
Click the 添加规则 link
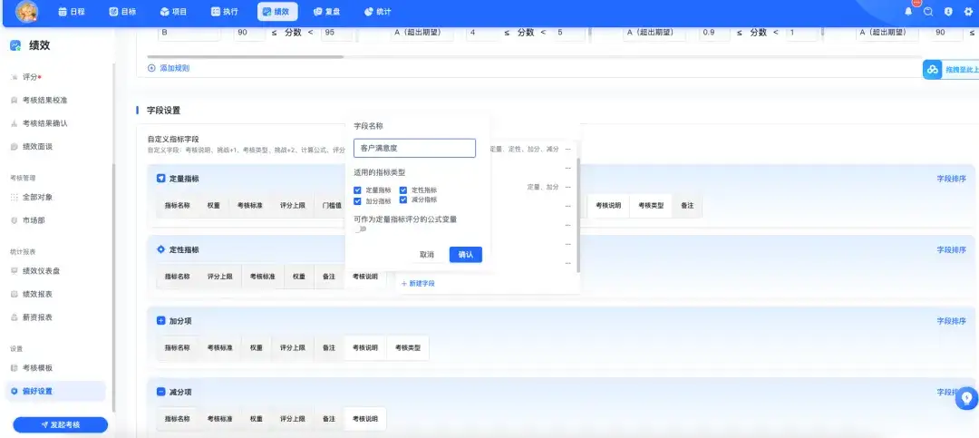click(x=174, y=68)
